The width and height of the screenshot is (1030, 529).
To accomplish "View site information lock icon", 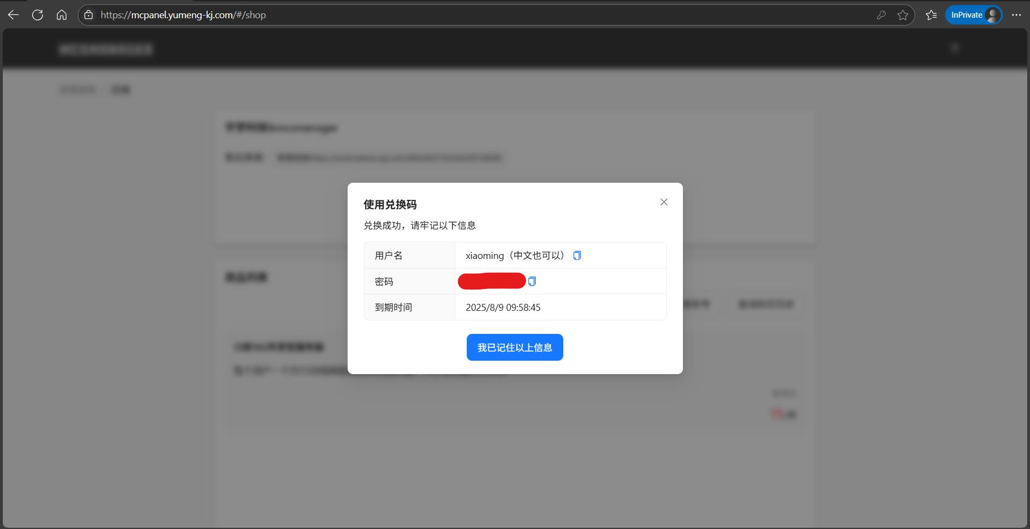I will point(89,15).
